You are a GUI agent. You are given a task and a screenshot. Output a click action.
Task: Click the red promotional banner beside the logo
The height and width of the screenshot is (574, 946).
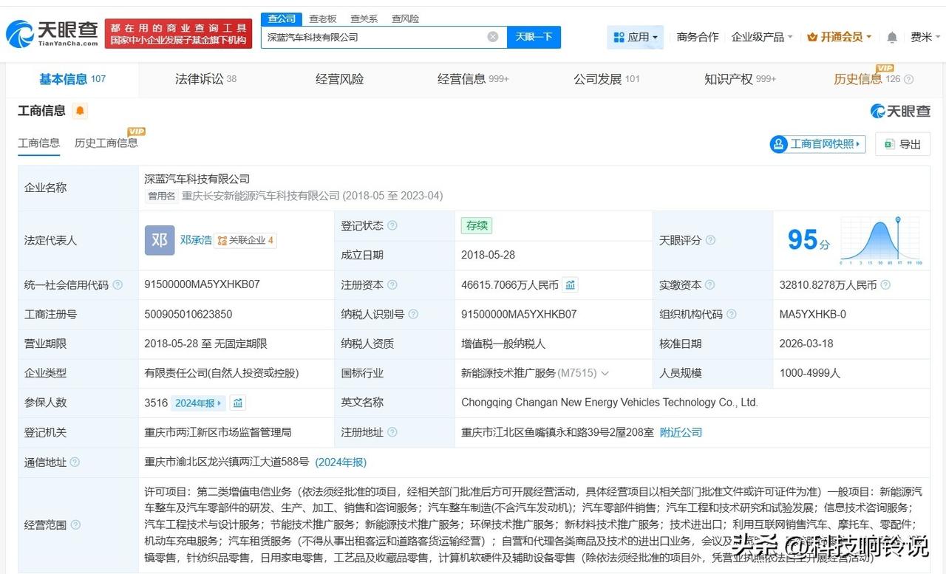click(179, 34)
